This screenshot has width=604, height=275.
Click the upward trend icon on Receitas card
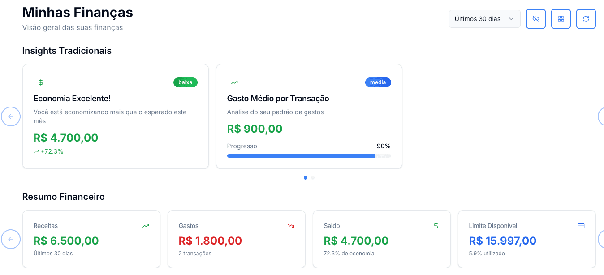click(x=146, y=225)
